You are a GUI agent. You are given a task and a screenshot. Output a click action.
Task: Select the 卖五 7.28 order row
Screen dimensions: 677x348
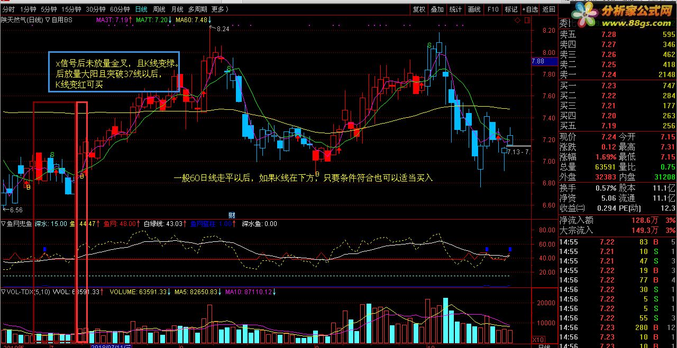(x=618, y=34)
